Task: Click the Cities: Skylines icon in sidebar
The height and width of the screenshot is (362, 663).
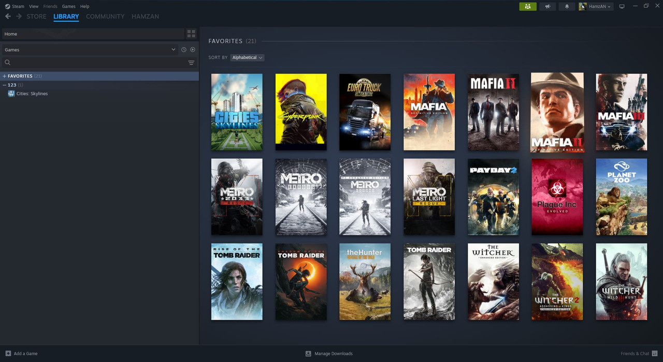Action: pyautogui.click(x=11, y=94)
